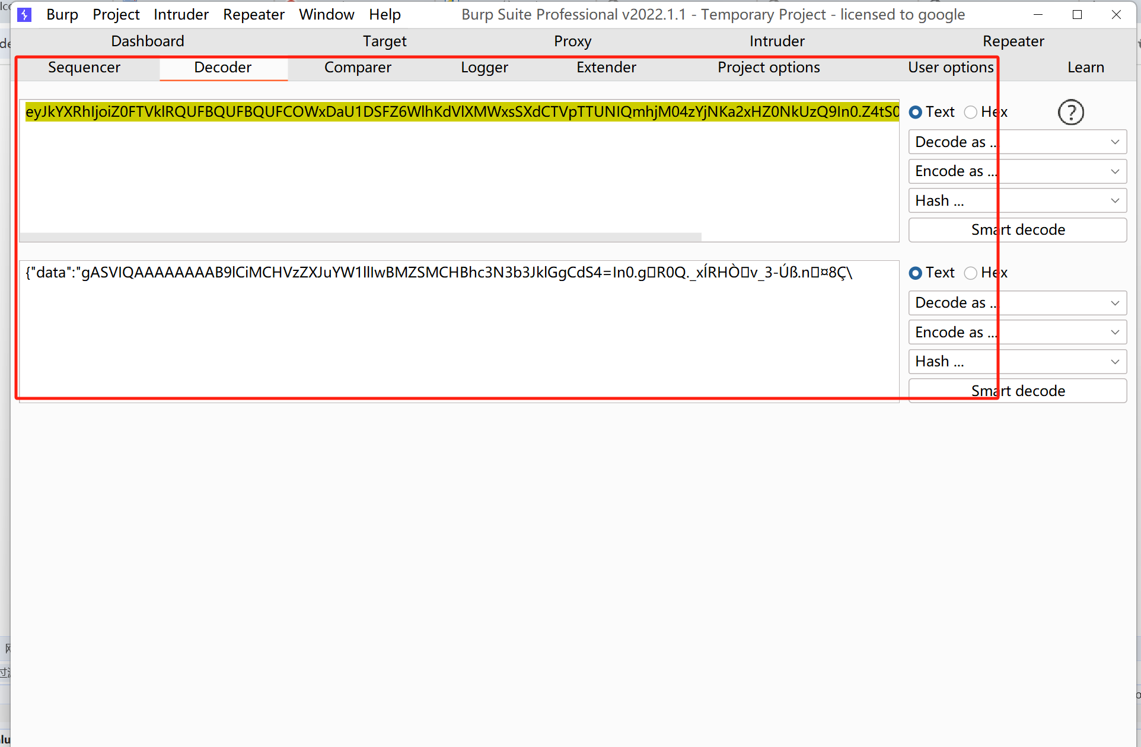Expand bottom panel's Hash dropdown

(x=1017, y=362)
